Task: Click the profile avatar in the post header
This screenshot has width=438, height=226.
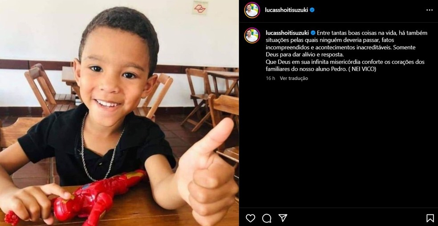Action: (x=252, y=10)
